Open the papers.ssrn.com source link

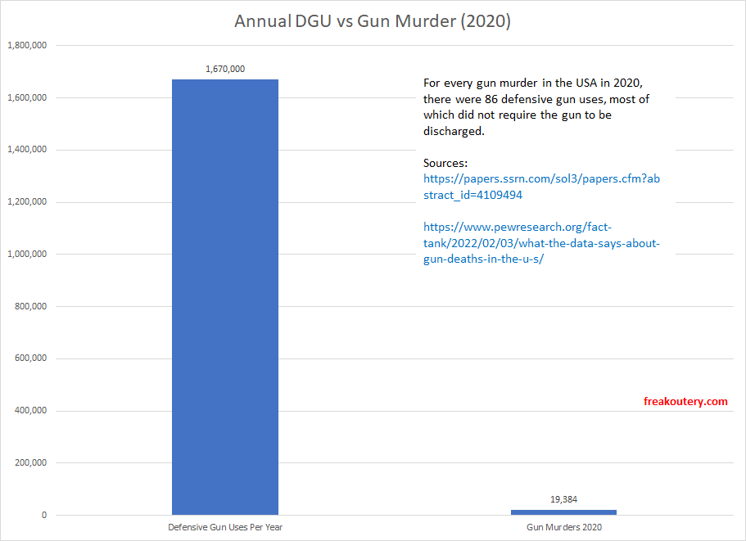click(x=540, y=187)
